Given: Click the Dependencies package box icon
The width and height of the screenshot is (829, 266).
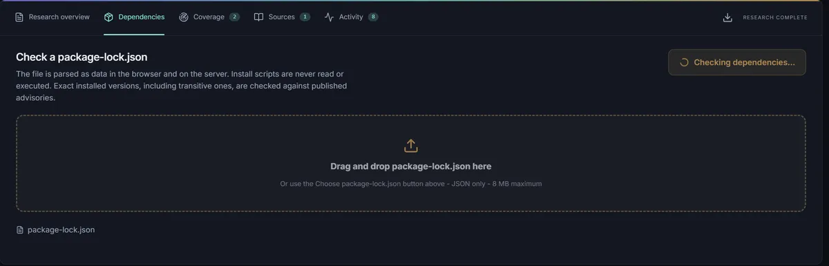Looking at the screenshot, I should (108, 17).
